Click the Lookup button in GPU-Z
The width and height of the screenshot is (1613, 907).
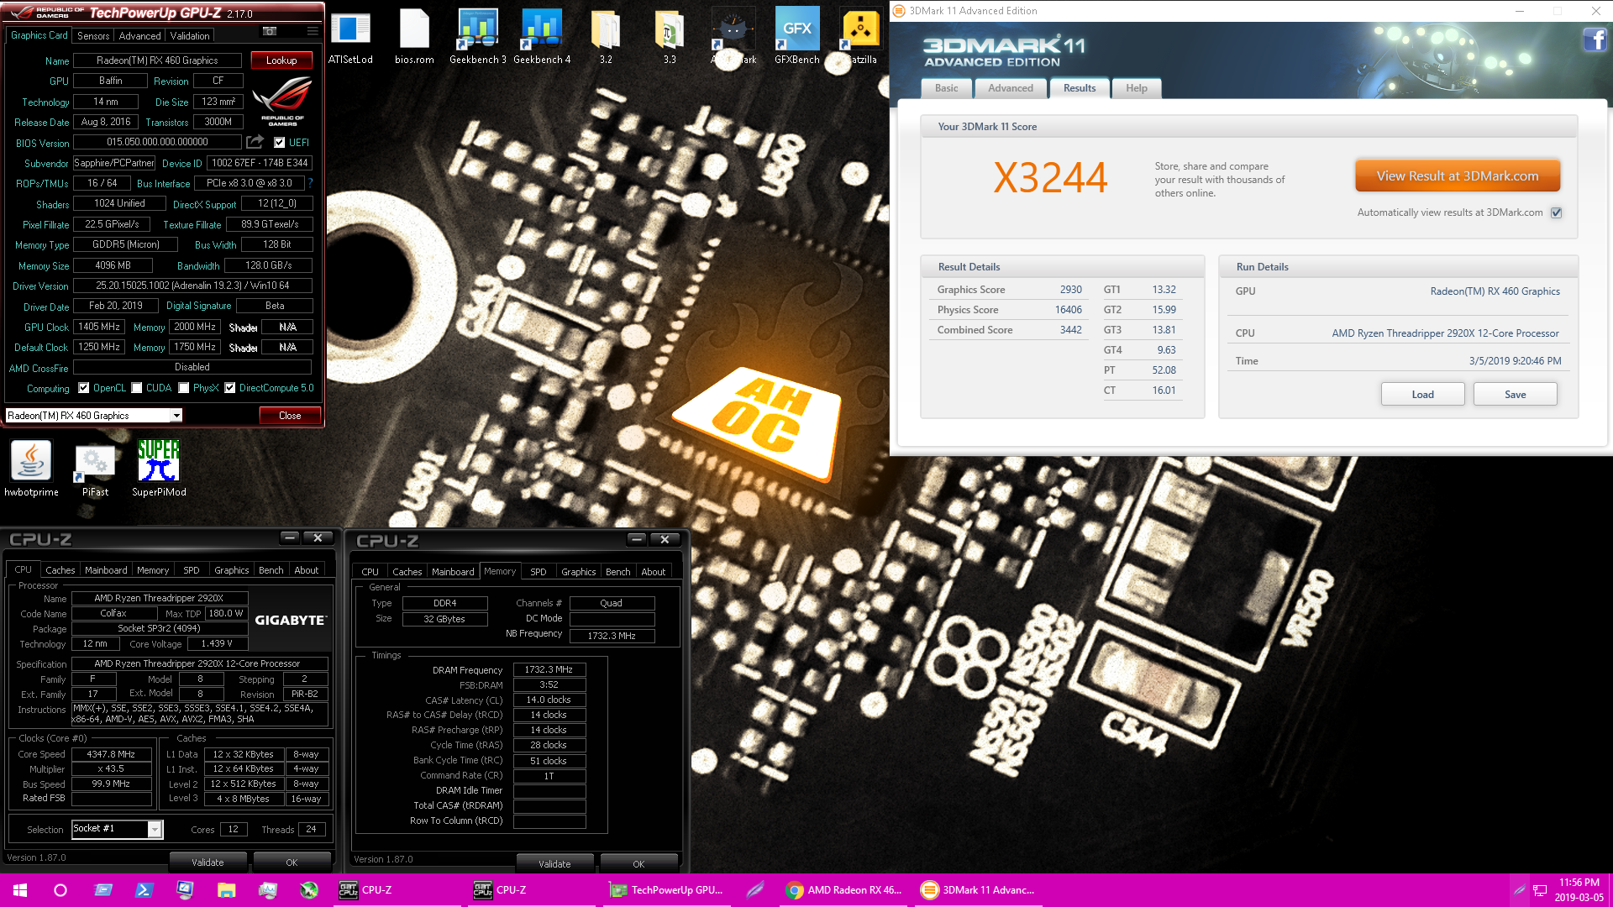[281, 60]
